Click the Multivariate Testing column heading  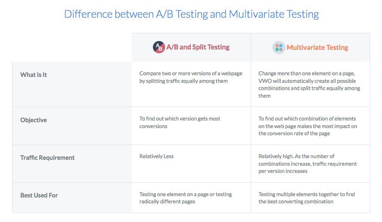tap(317, 47)
